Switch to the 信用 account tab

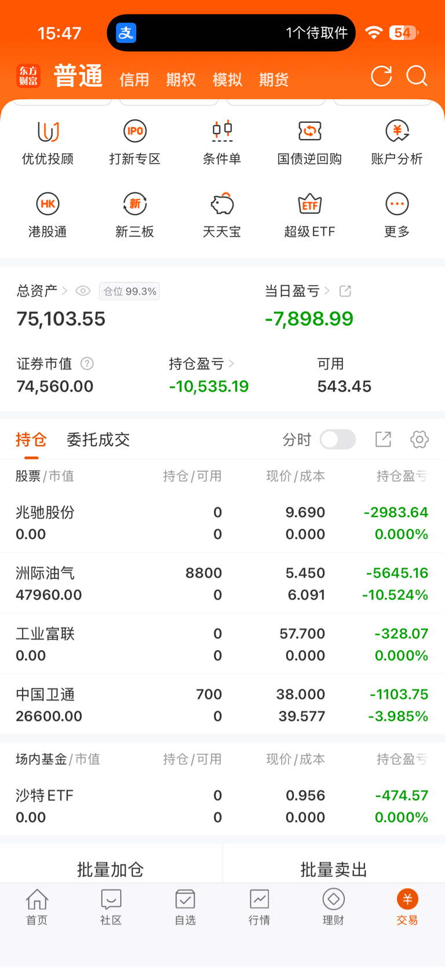point(134,79)
